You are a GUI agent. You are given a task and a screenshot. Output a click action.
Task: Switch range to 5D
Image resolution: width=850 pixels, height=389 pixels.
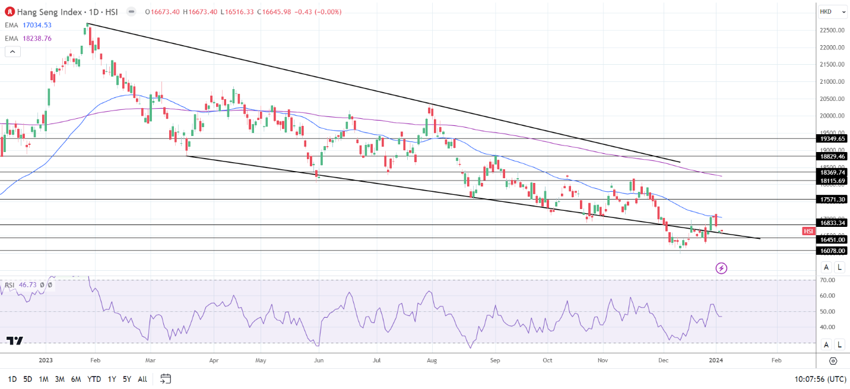pos(28,379)
